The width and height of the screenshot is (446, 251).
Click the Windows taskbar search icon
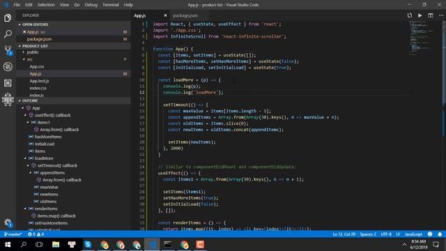pos(24,245)
